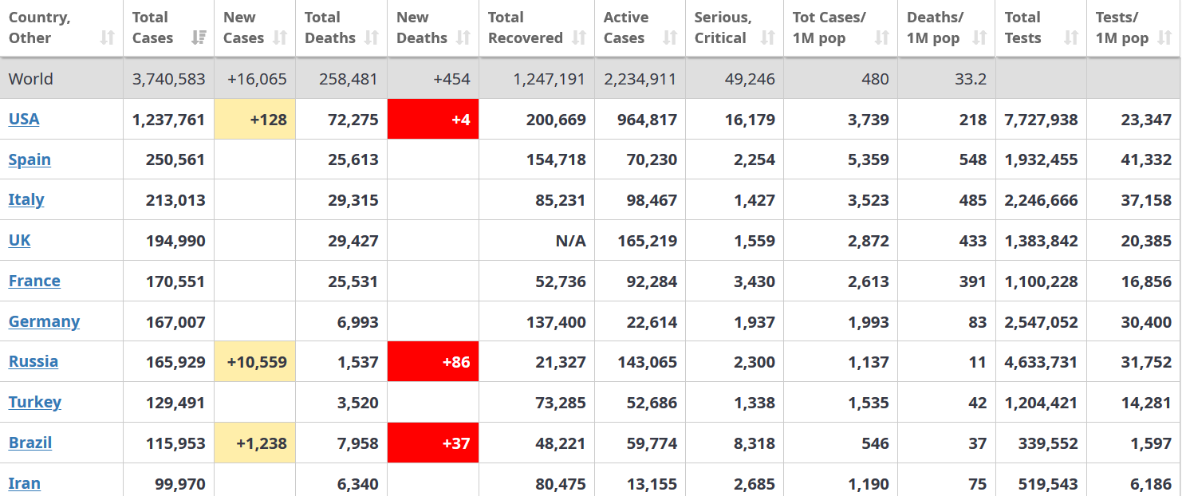The width and height of the screenshot is (1182, 496).
Task: Click Spain tests per million '41,332'
Action: pos(1146,159)
